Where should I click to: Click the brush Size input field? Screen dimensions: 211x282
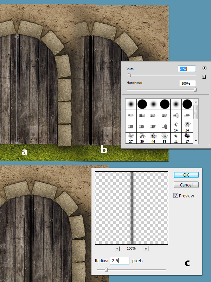[x=187, y=69]
